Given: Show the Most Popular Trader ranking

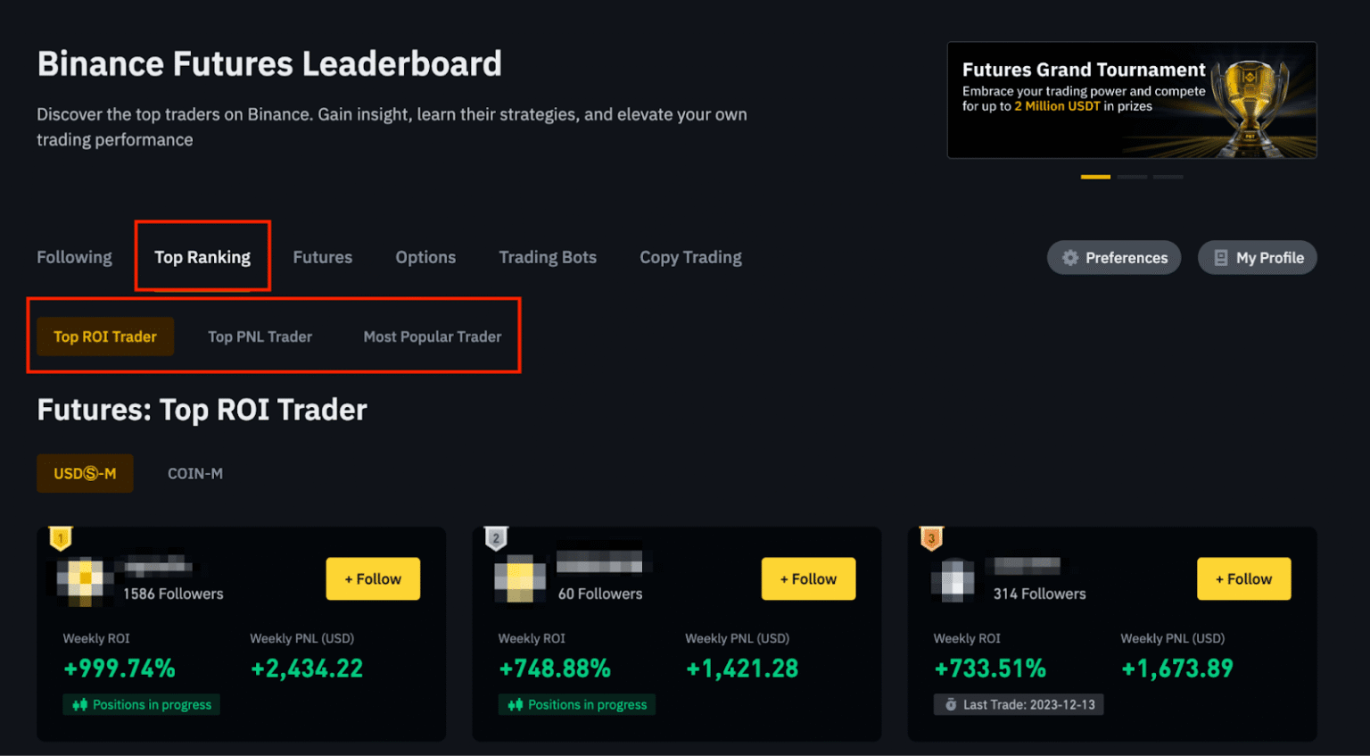Looking at the screenshot, I should click(x=432, y=336).
